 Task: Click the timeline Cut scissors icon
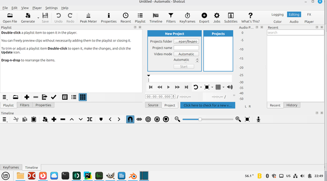(16, 119)
